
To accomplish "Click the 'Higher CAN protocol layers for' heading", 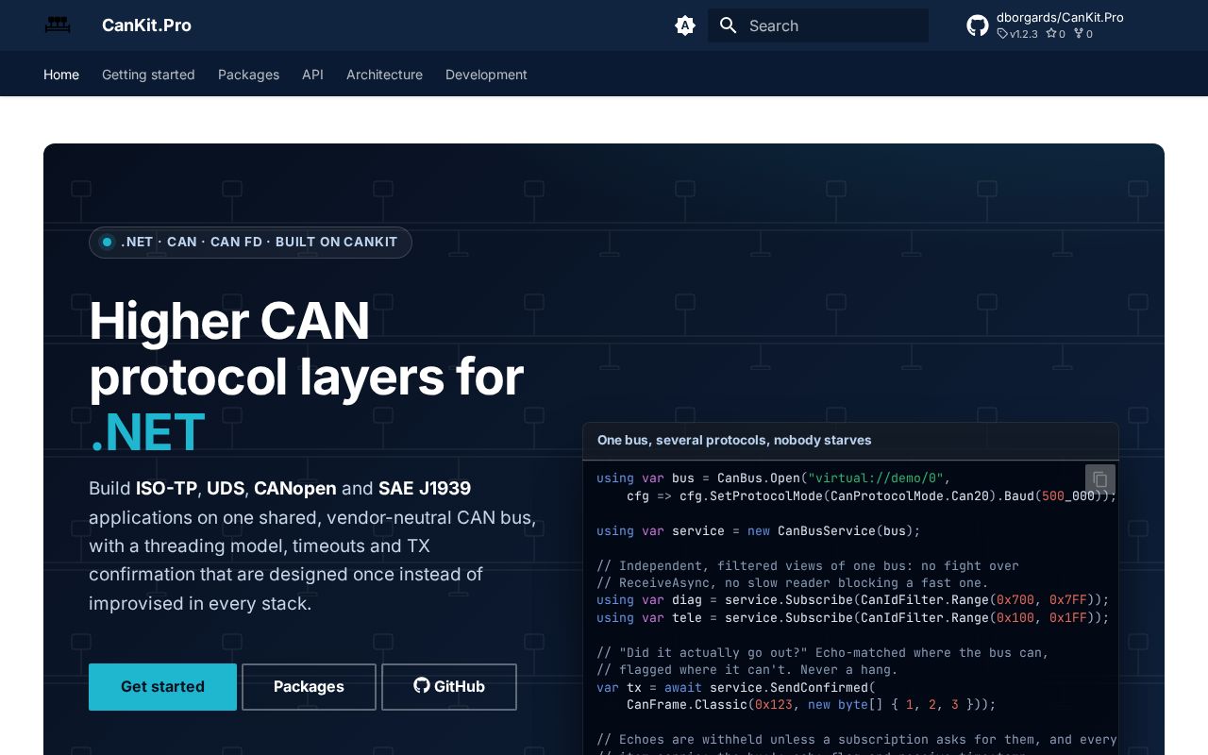I will [x=306, y=348].
